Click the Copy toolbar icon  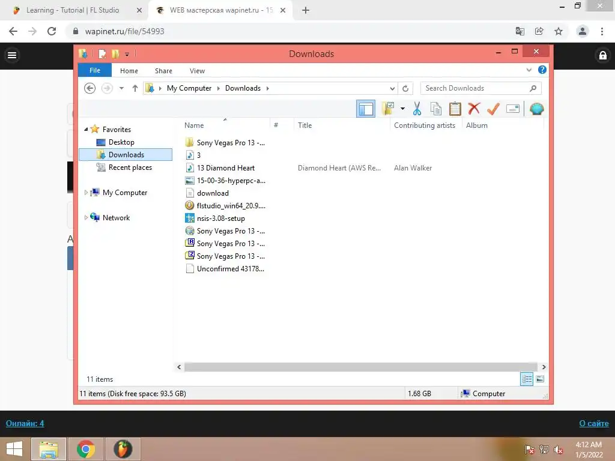[x=436, y=109]
